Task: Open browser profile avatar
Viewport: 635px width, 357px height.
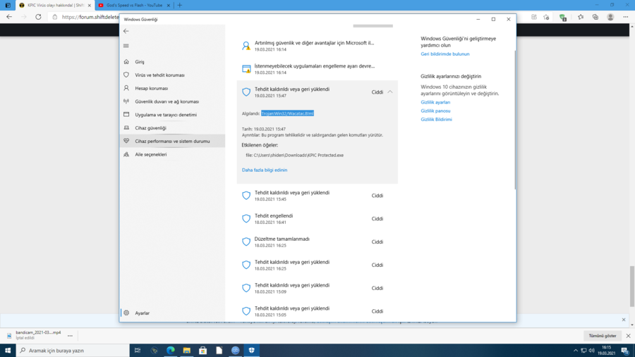Action: click(610, 17)
